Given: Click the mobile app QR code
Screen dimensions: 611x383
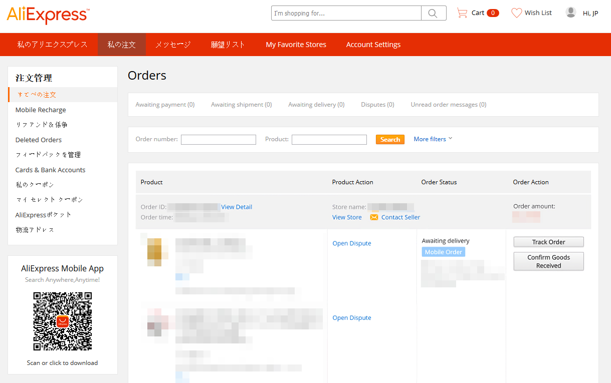Looking at the screenshot, I should [x=63, y=321].
